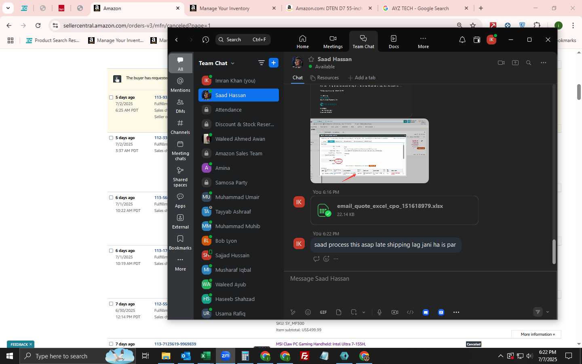
Task: Click blue new chat plus button
Action: 274,63
